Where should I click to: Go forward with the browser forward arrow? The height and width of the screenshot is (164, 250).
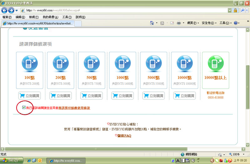pyautogui.click(x=11, y=11)
